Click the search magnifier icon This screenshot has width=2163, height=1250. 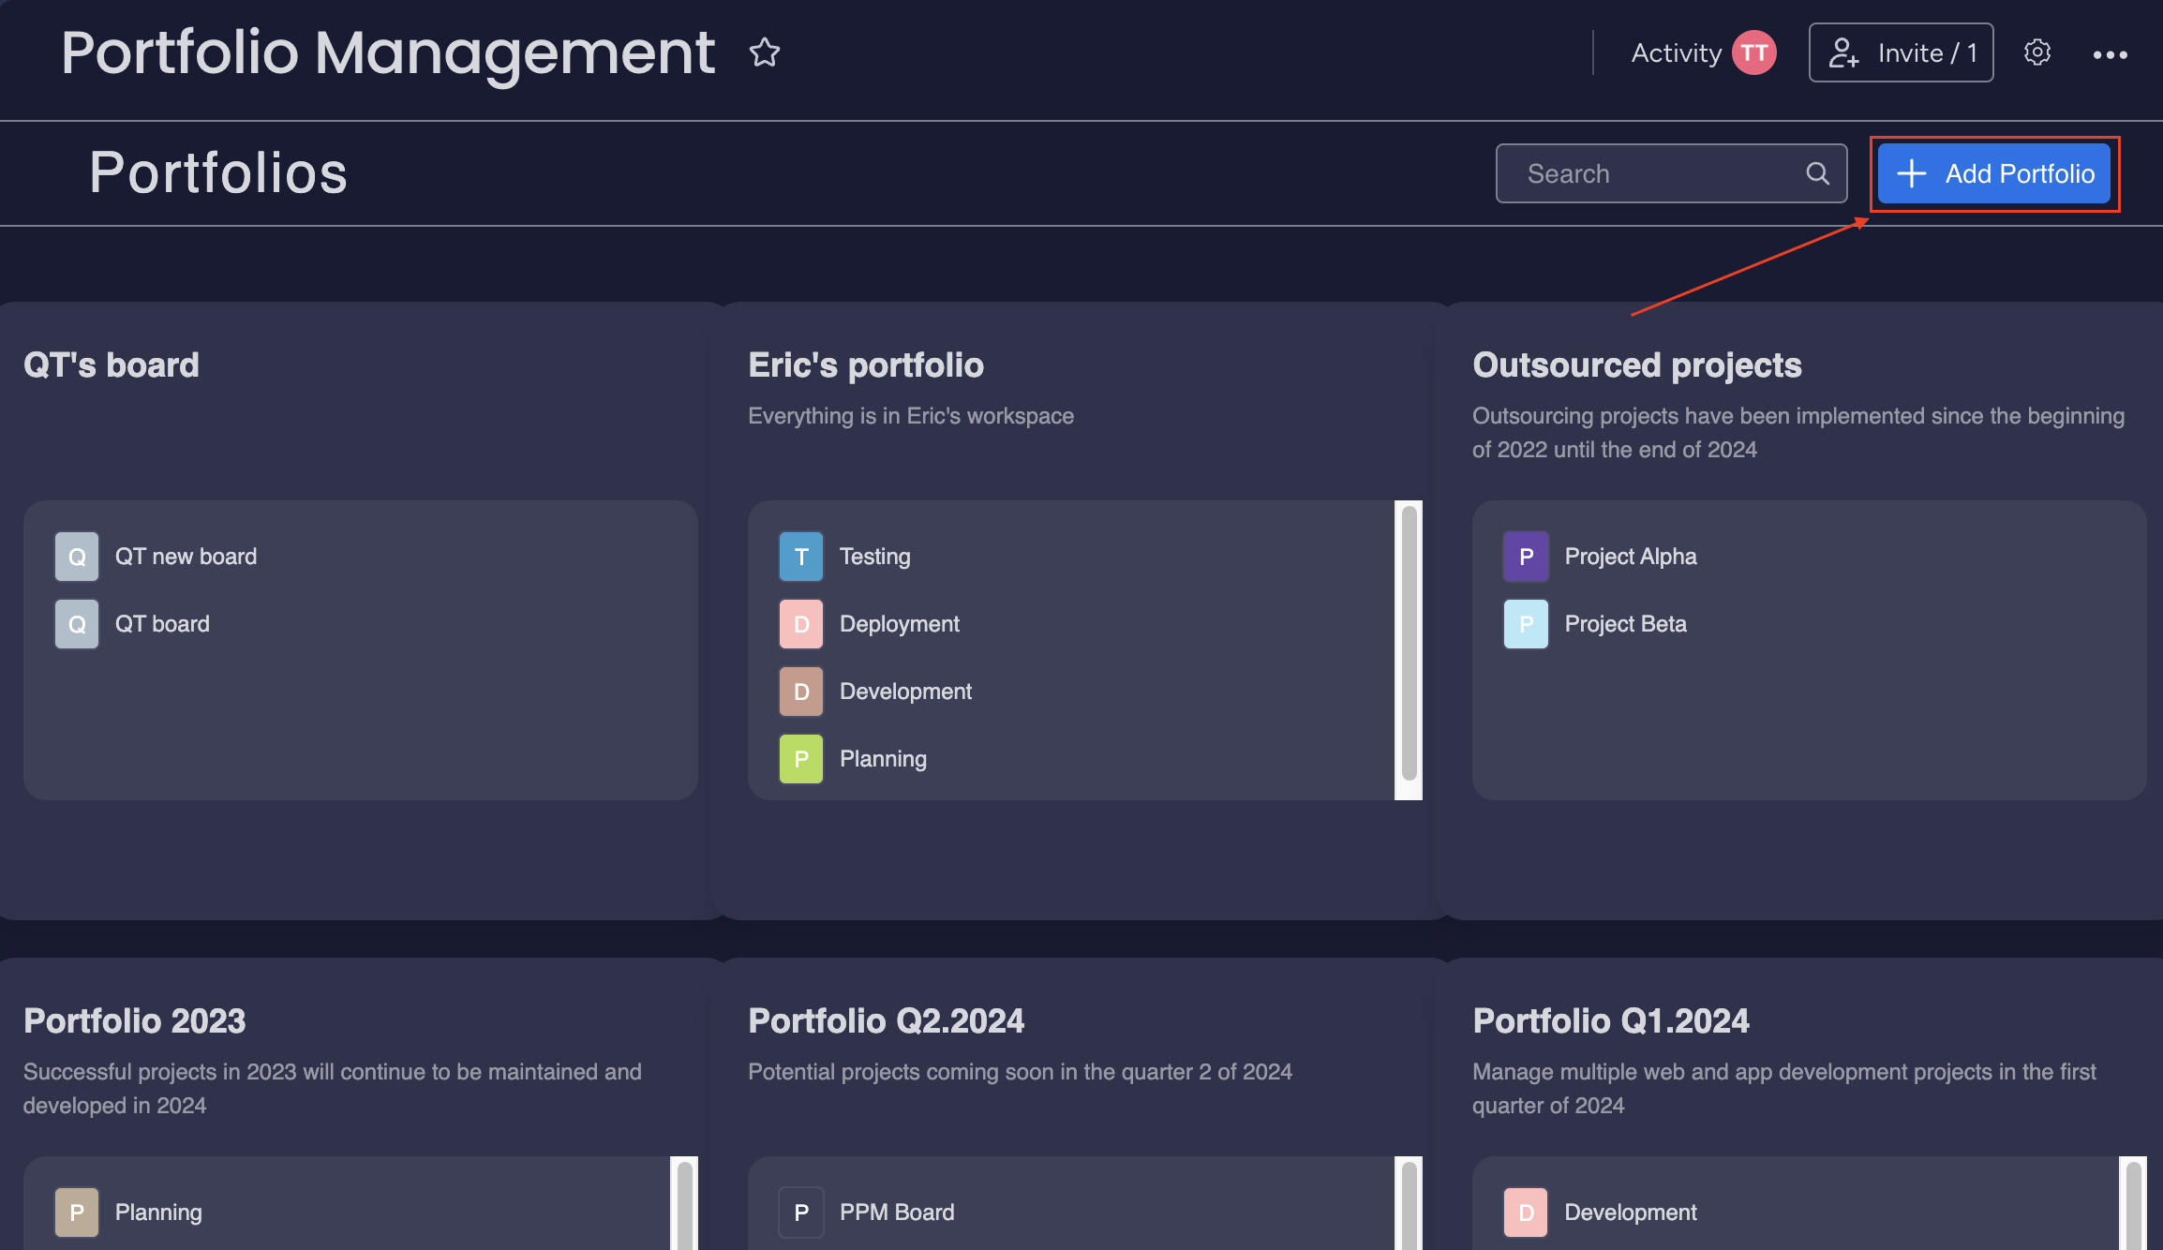coord(1817,173)
